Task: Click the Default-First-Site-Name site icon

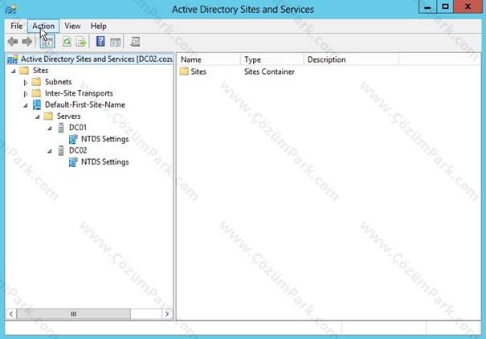Action: pyautogui.click(x=37, y=104)
